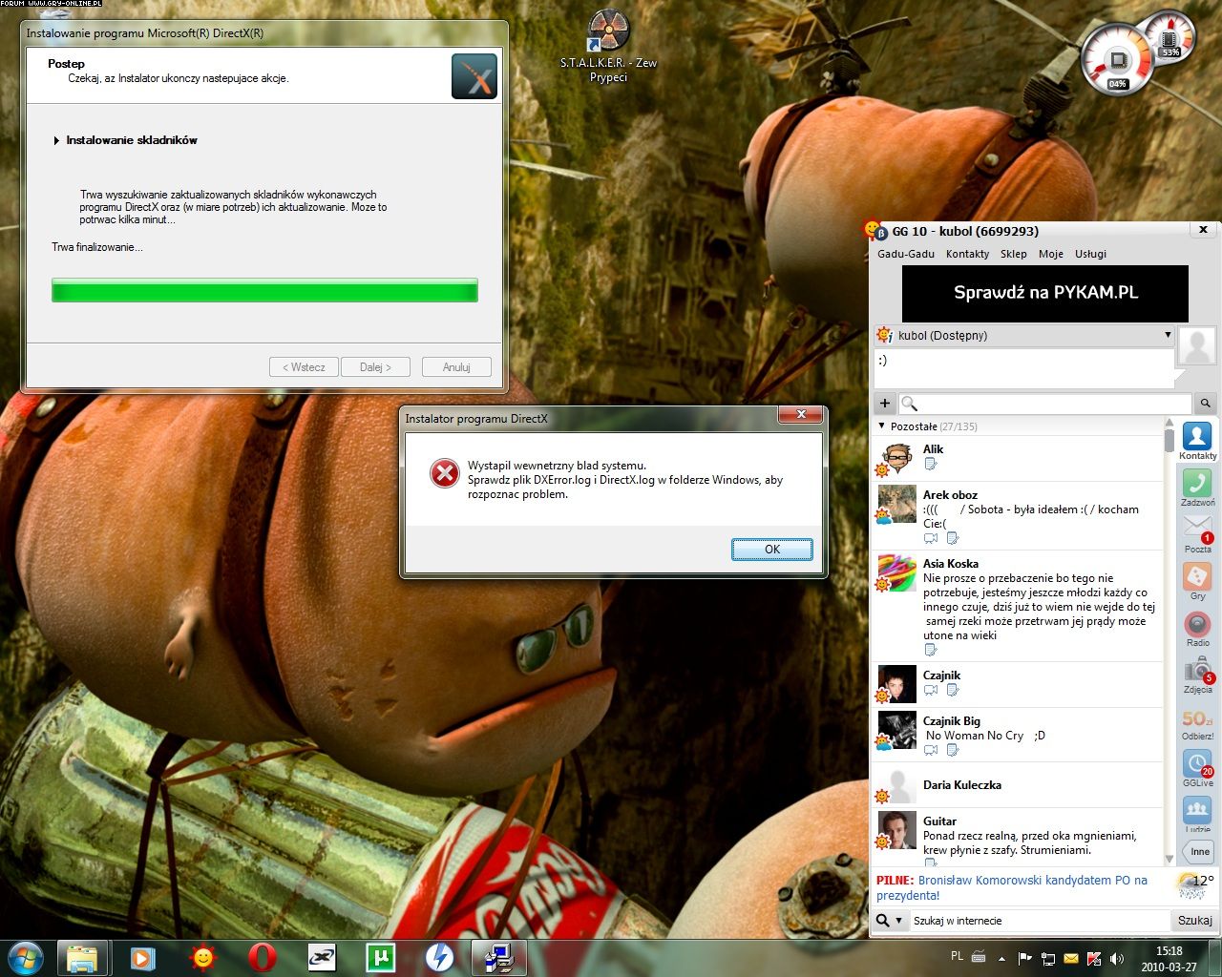Switch to the DirectX installer taskbar button

pyautogui.click(x=498, y=958)
